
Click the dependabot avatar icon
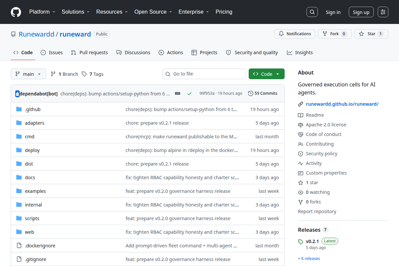pos(17,94)
